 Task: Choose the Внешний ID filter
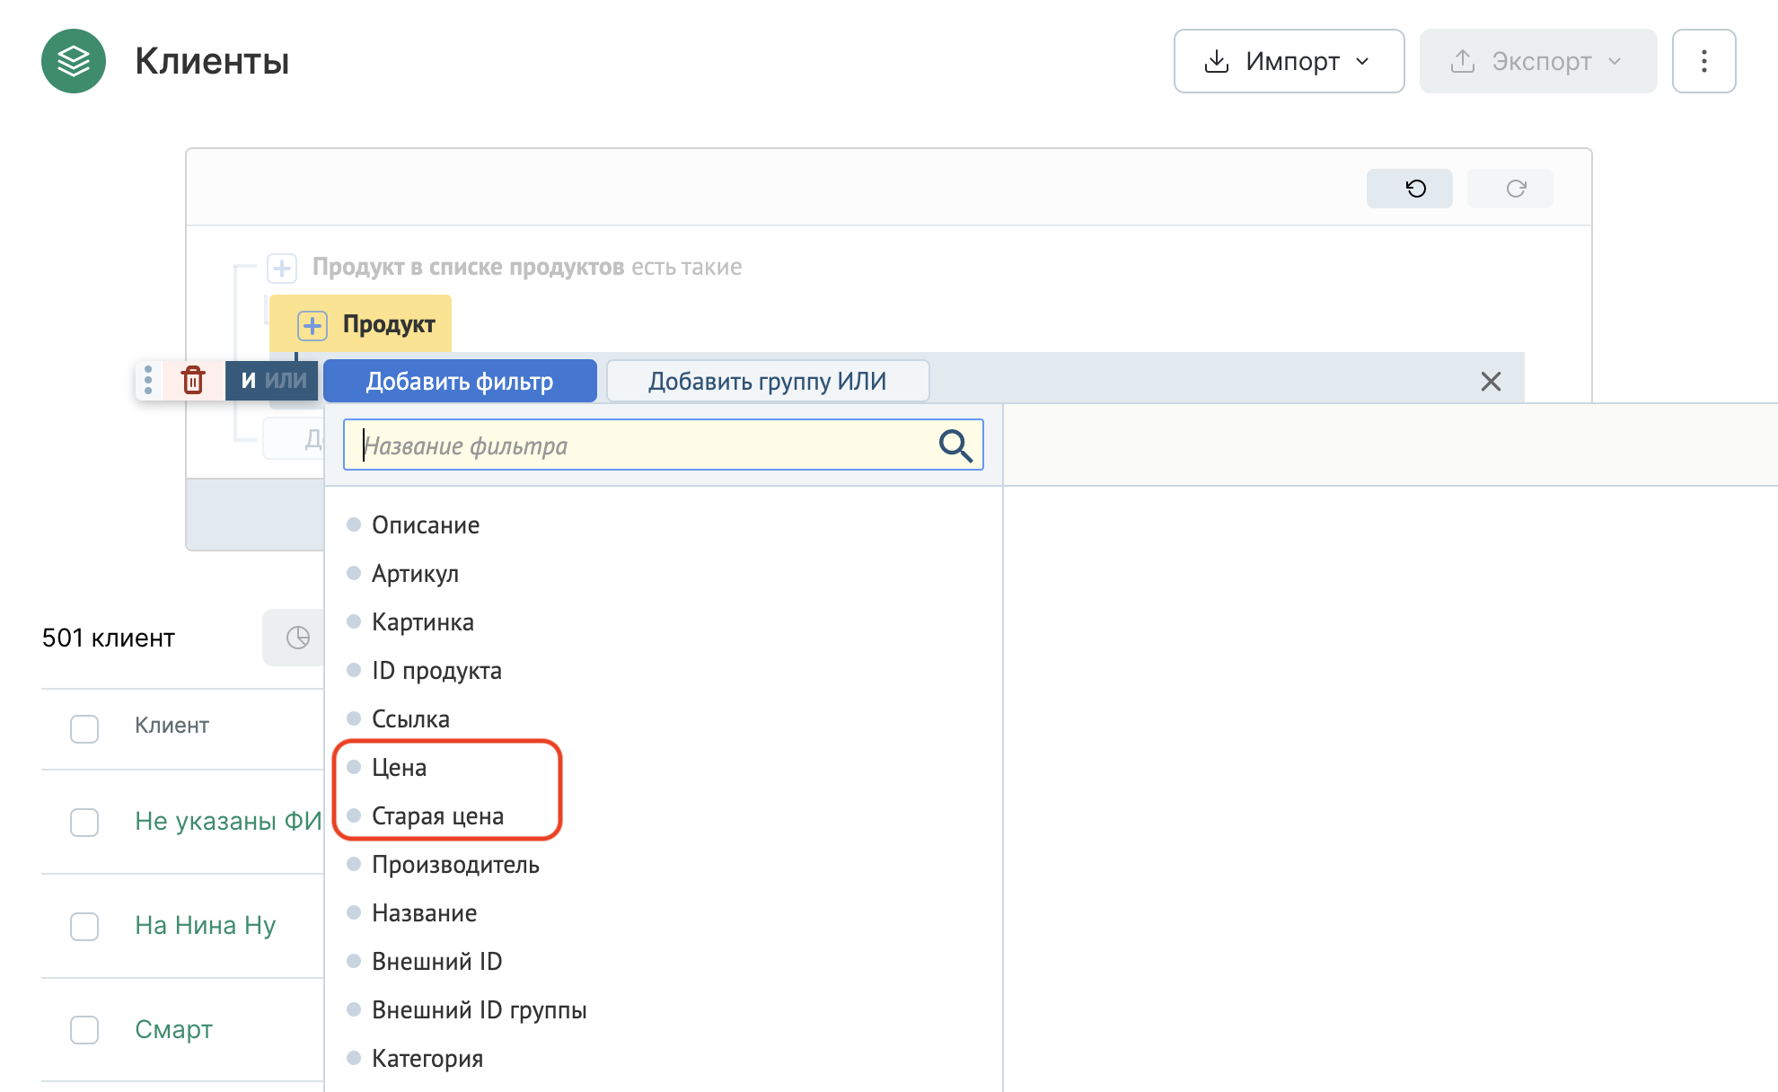(436, 962)
